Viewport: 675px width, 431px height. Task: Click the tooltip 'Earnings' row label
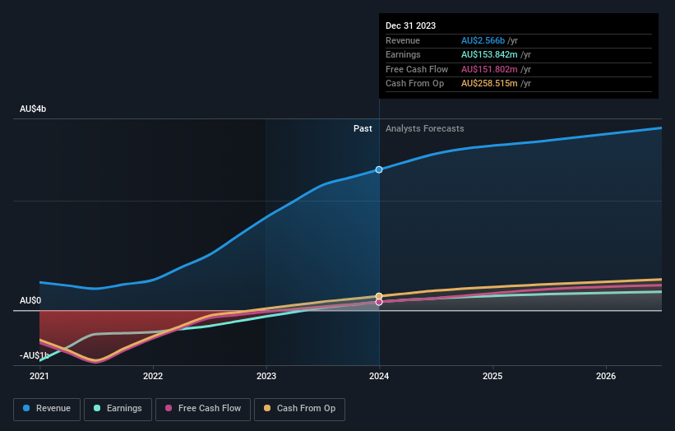403,54
